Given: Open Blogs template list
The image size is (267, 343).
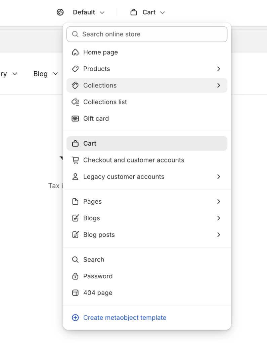Looking at the screenshot, I should 147,218.
